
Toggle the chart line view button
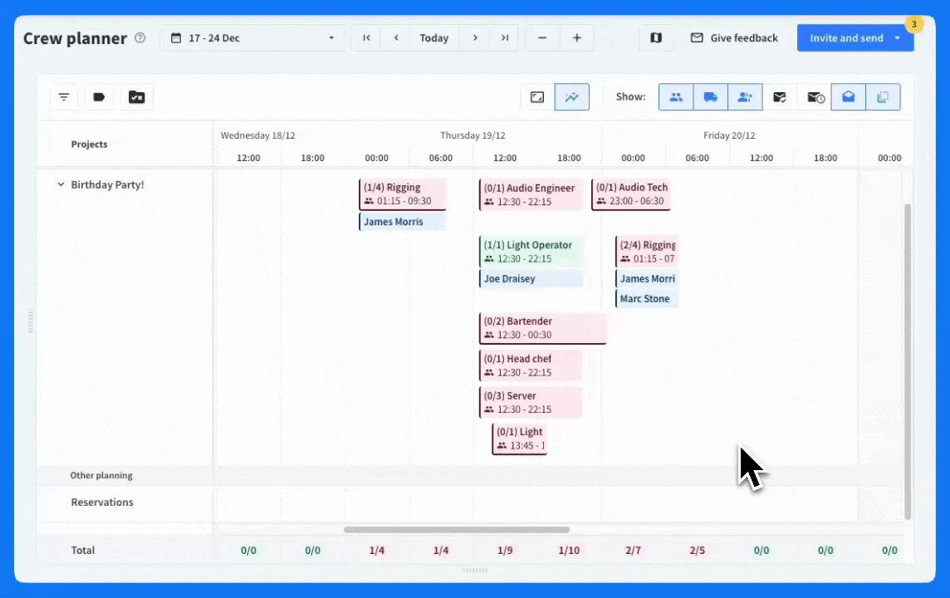coord(571,97)
